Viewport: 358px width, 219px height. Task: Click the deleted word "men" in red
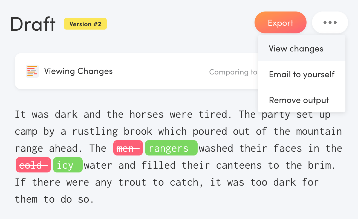click(x=128, y=148)
